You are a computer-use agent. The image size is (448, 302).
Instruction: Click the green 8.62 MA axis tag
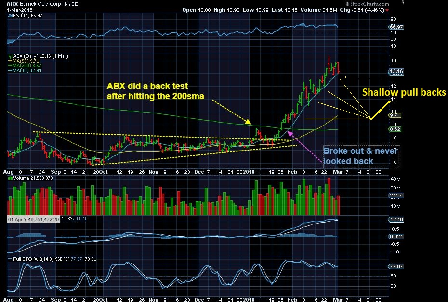[x=395, y=129]
